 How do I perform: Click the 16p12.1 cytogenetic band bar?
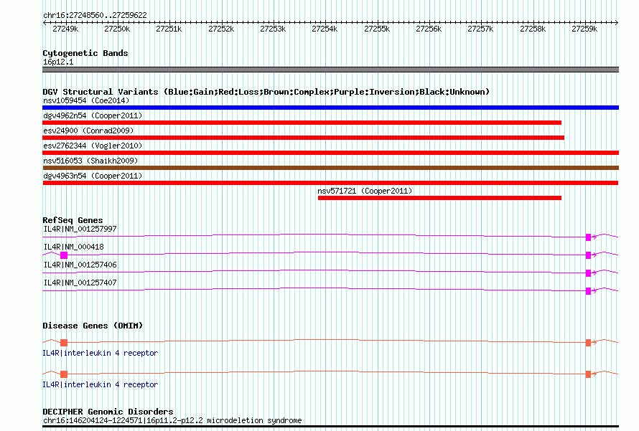[330, 70]
